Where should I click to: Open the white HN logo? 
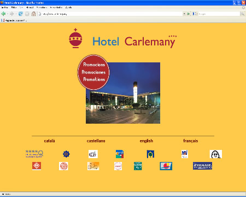click(185, 154)
